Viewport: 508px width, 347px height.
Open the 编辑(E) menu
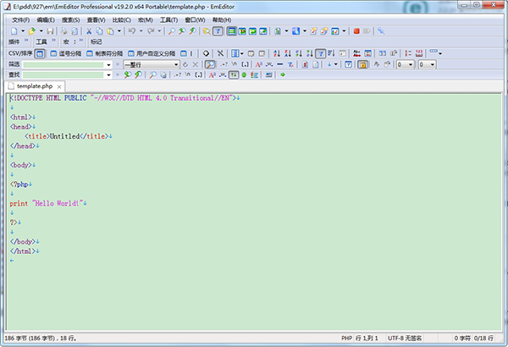pos(46,19)
